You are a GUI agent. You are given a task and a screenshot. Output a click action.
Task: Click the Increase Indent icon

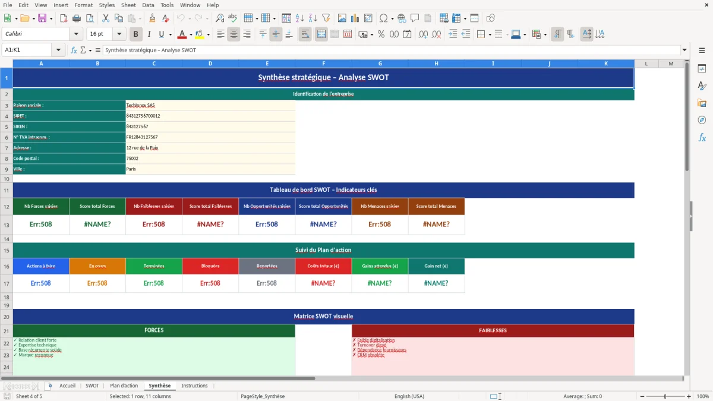tap(453, 34)
